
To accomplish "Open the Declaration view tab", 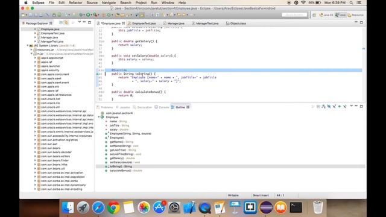I will (x=142, y=107).
